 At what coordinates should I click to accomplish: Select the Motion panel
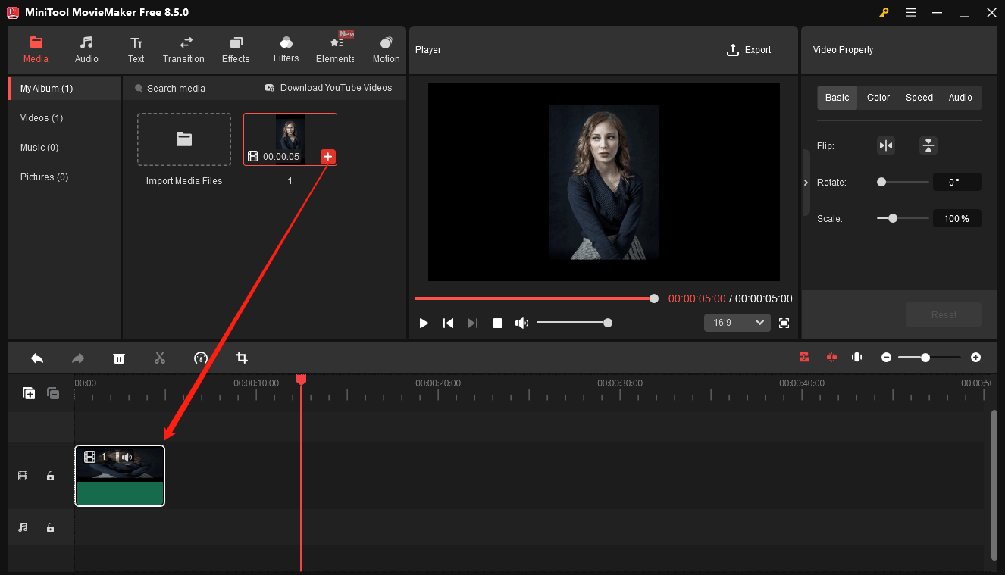(x=386, y=48)
